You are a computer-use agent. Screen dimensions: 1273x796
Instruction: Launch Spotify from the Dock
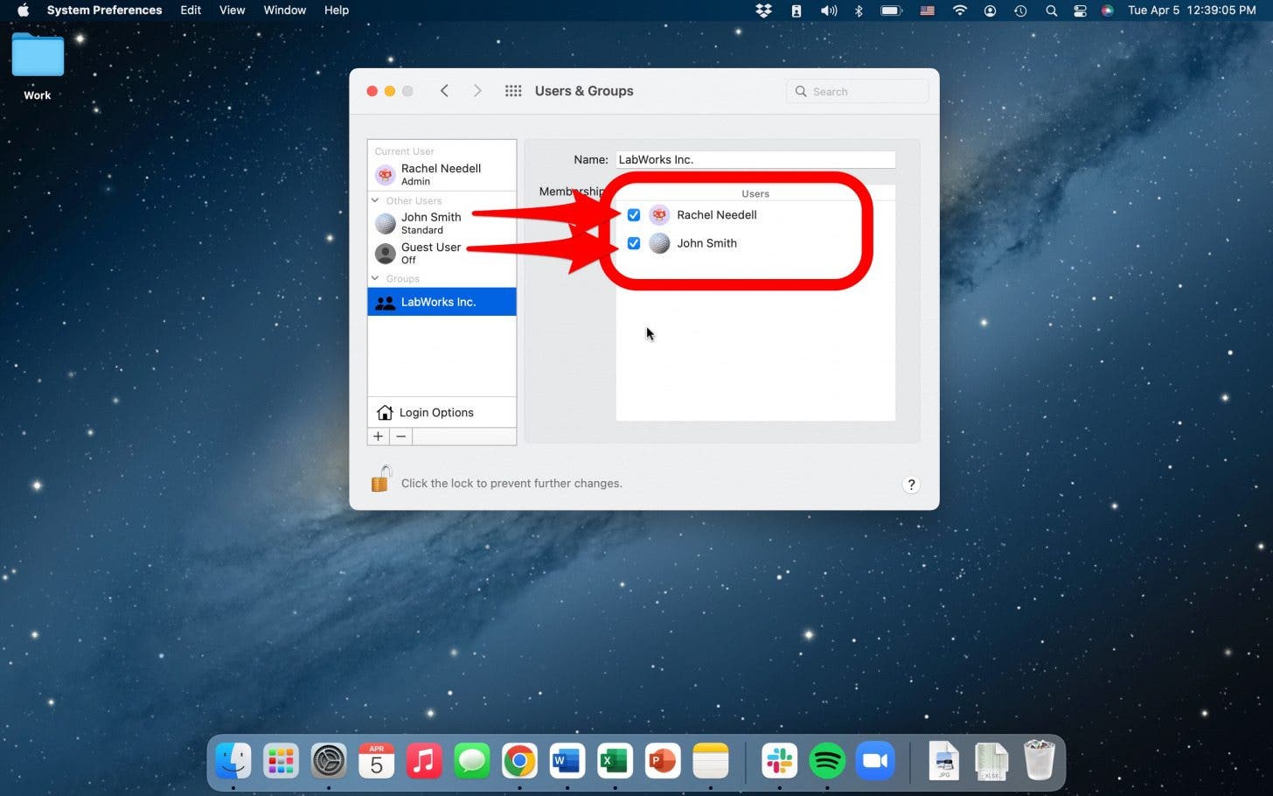click(827, 762)
